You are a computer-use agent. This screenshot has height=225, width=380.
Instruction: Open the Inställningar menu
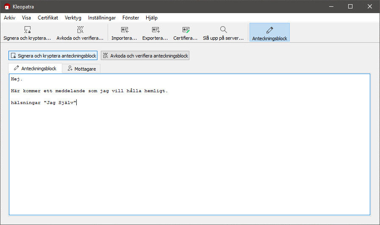coord(102,18)
